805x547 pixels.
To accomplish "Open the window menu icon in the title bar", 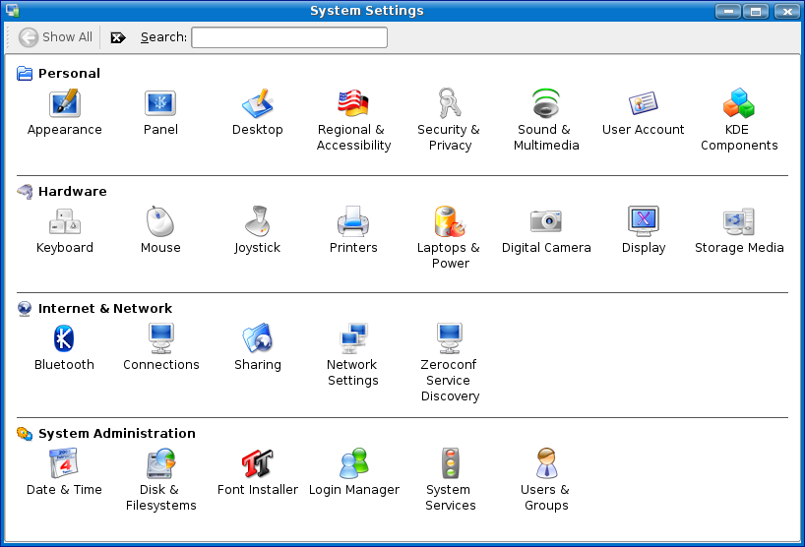I will pyautogui.click(x=11, y=11).
